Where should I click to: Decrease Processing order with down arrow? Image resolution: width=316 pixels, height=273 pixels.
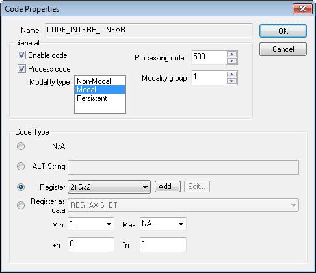[231, 61]
